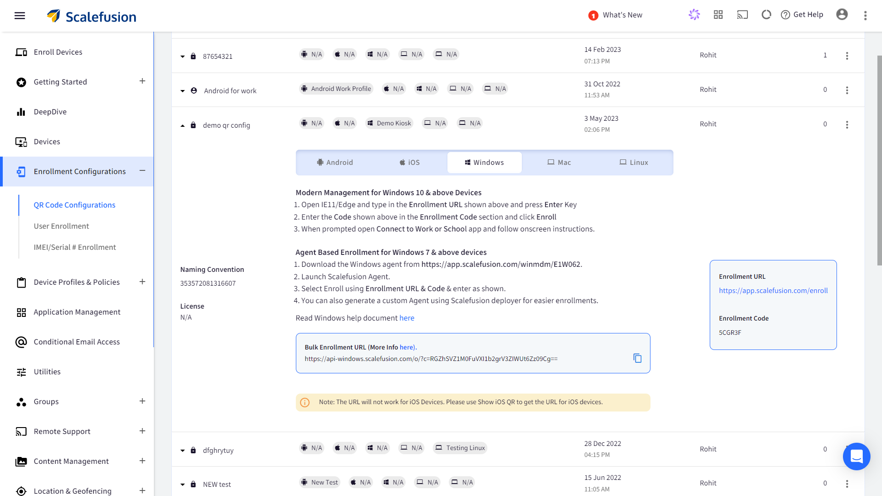The width and height of the screenshot is (882, 496).
Task: Switch to the Android tab
Action: click(x=335, y=163)
